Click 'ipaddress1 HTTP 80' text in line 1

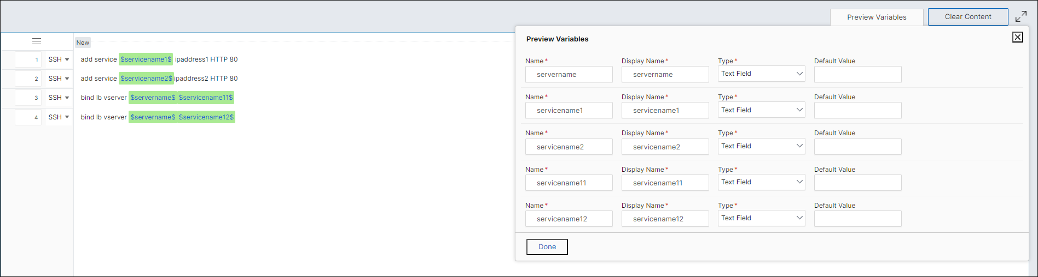tap(206, 59)
